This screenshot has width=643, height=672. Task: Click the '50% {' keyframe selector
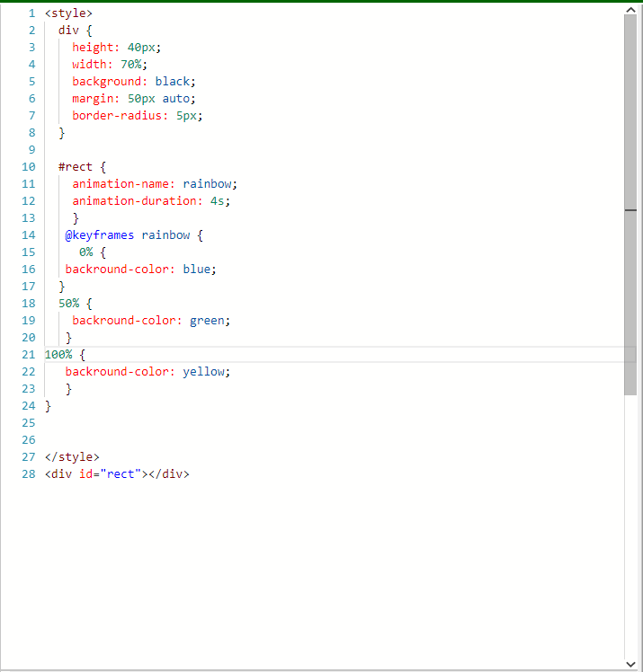coord(75,304)
